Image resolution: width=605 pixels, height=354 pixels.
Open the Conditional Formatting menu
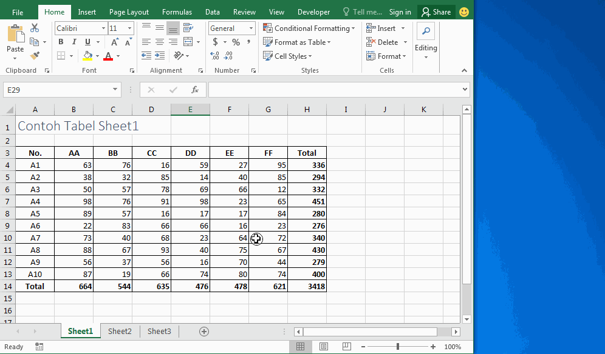[309, 28]
